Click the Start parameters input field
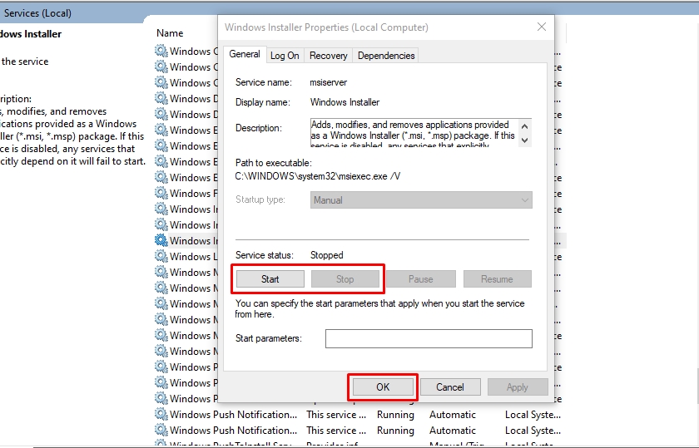 (429, 338)
